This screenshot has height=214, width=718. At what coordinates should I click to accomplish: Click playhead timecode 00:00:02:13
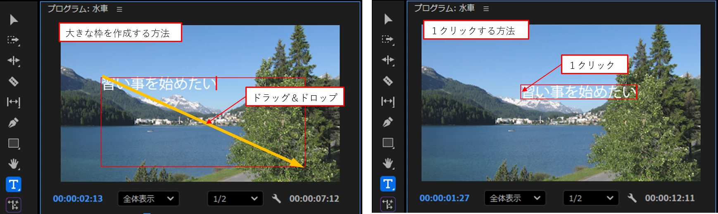(78, 199)
